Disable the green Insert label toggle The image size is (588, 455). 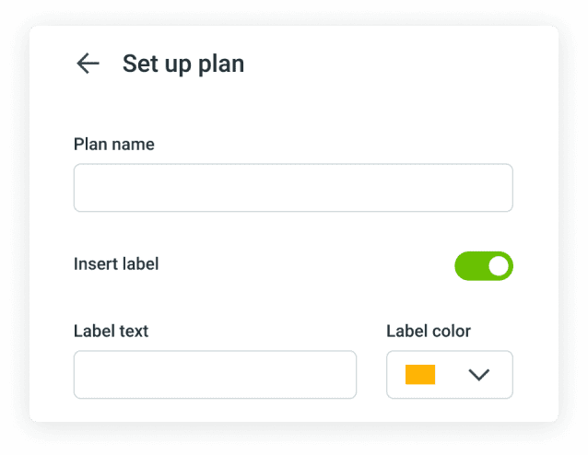[x=483, y=266]
